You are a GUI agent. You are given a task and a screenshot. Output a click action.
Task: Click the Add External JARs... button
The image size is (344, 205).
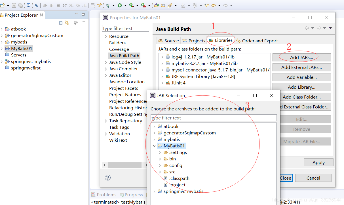click(301, 67)
